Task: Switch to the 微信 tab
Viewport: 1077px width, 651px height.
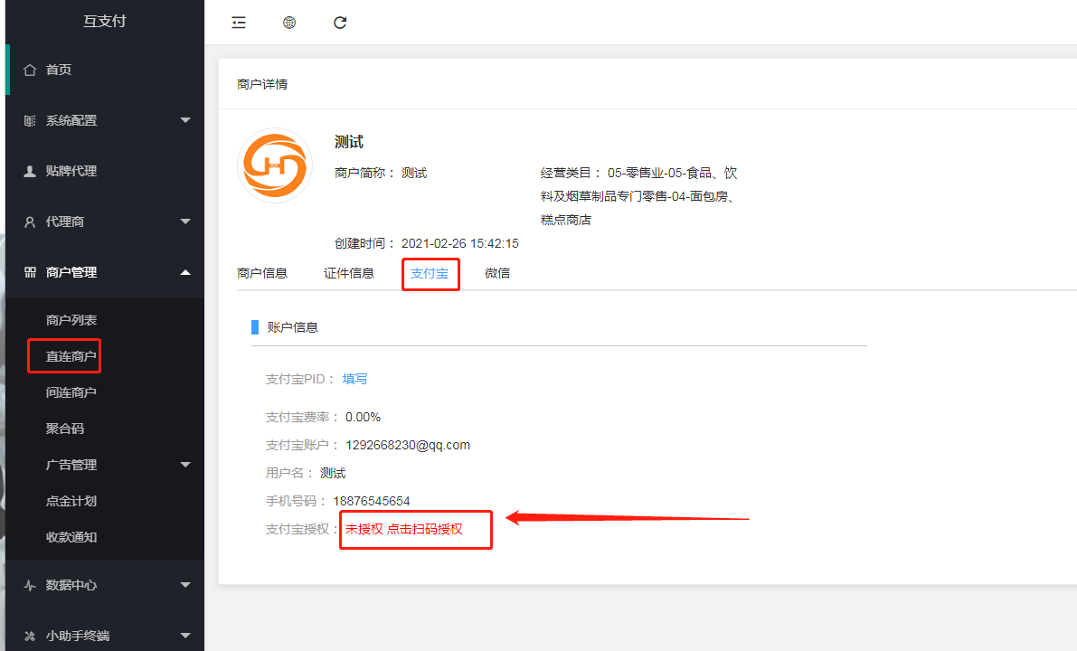Action: click(497, 273)
